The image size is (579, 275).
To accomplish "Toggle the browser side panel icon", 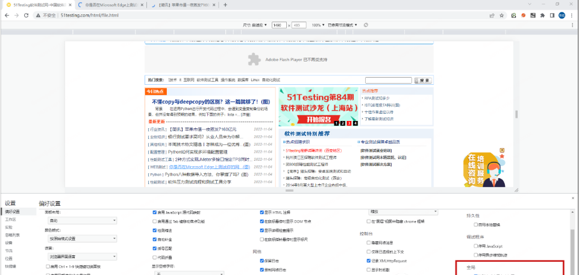I will point(552,16).
